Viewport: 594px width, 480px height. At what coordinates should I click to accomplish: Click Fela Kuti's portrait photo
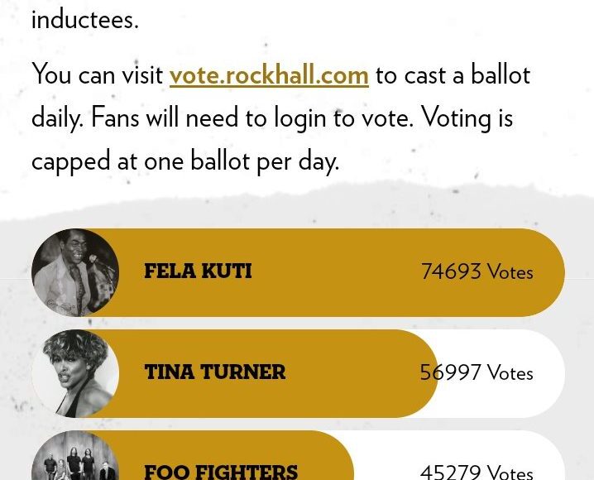tap(75, 272)
